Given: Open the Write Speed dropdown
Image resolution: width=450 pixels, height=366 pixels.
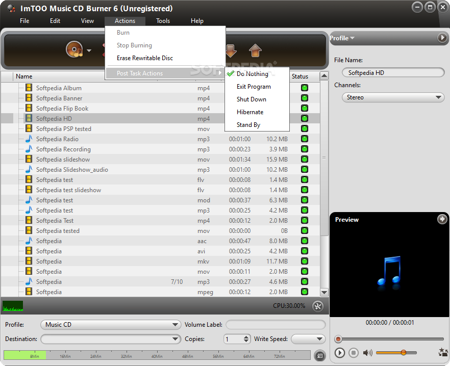Looking at the screenshot, I should click(308, 339).
